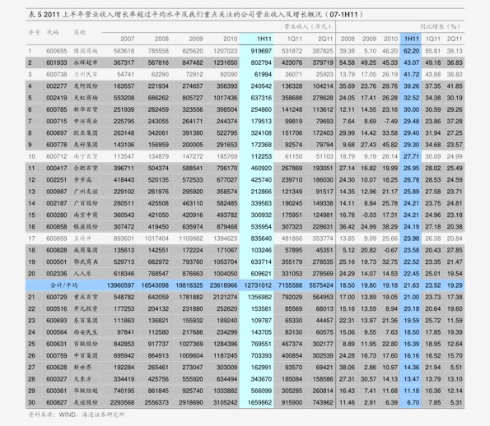This screenshot has width=490, height=426.
Task: Select the top growth figure 62.20
Action: [x=411, y=51]
